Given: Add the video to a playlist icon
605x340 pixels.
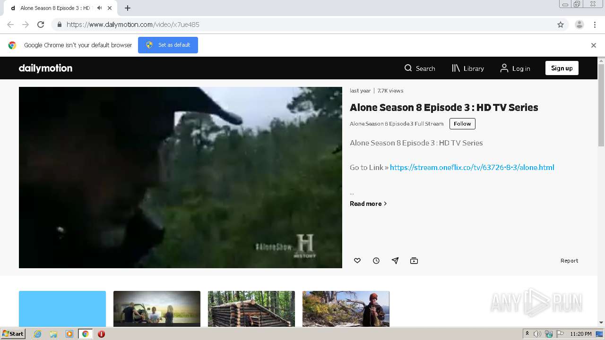Looking at the screenshot, I should click(414, 261).
